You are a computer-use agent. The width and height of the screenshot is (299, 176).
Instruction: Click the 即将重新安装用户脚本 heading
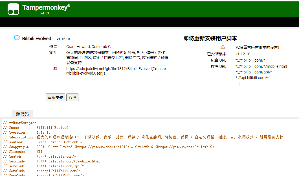pyautogui.click(x=210, y=38)
